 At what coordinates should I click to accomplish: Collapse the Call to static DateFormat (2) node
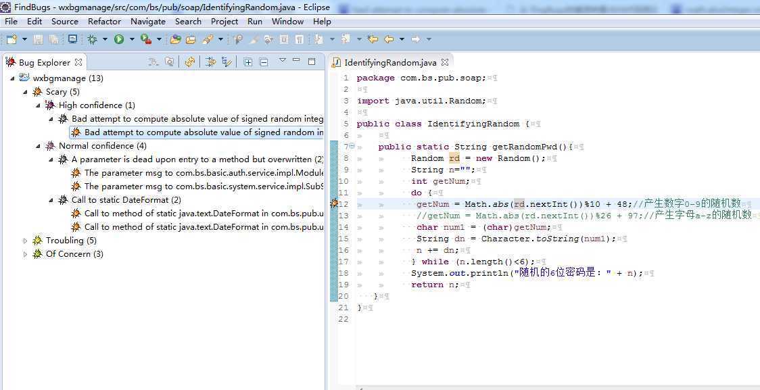[51, 199]
